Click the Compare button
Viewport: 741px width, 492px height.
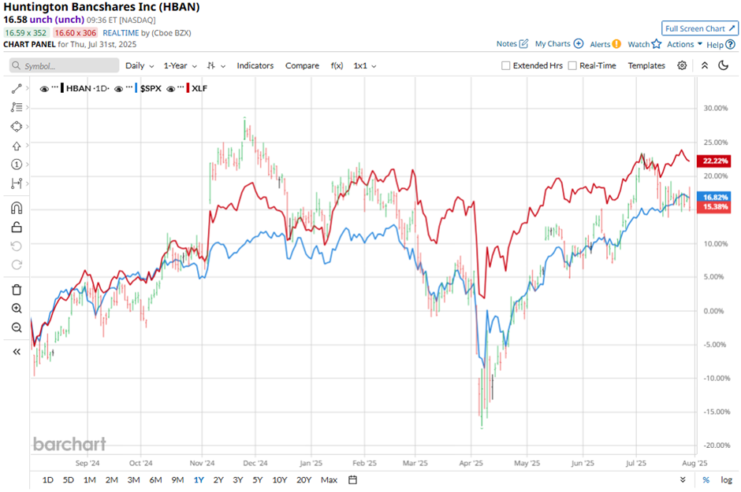pos(302,65)
